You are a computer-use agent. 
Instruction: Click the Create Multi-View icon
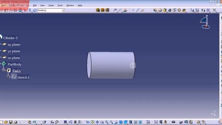click(x=121, y=122)
